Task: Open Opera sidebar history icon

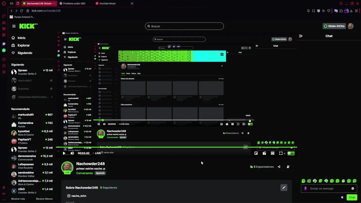Action: pos(4,59)
